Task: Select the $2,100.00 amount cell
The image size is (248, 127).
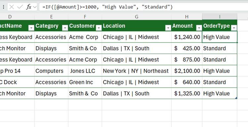Action: coord(187,71)
